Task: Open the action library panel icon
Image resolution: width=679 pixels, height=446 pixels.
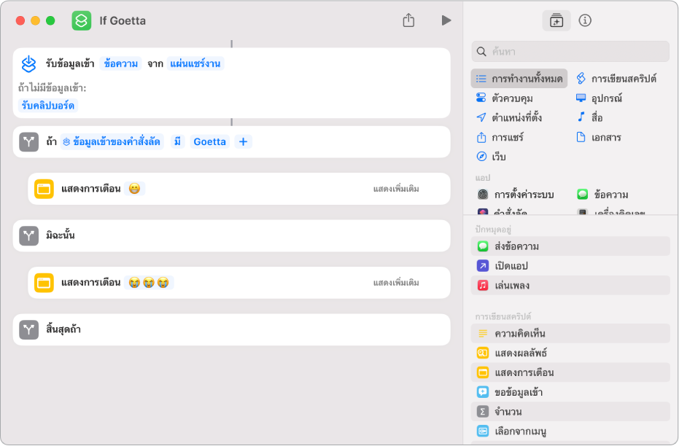Action: click(x=556, y=20)
